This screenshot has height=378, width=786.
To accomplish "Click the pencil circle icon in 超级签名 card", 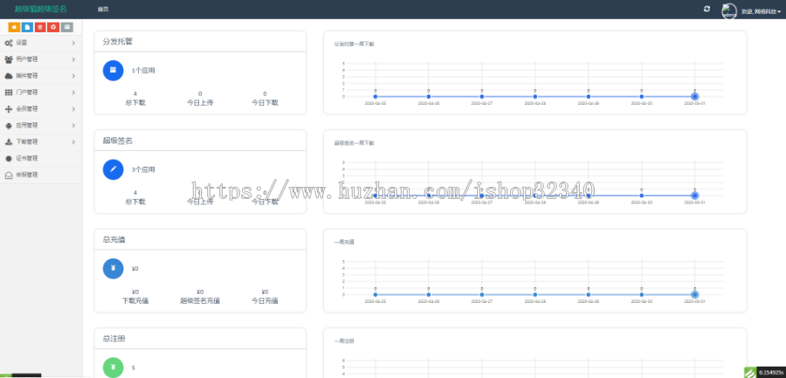I will (x=114, y=169).
